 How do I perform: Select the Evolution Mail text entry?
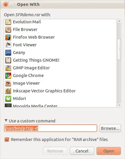[x=27, y=22]
